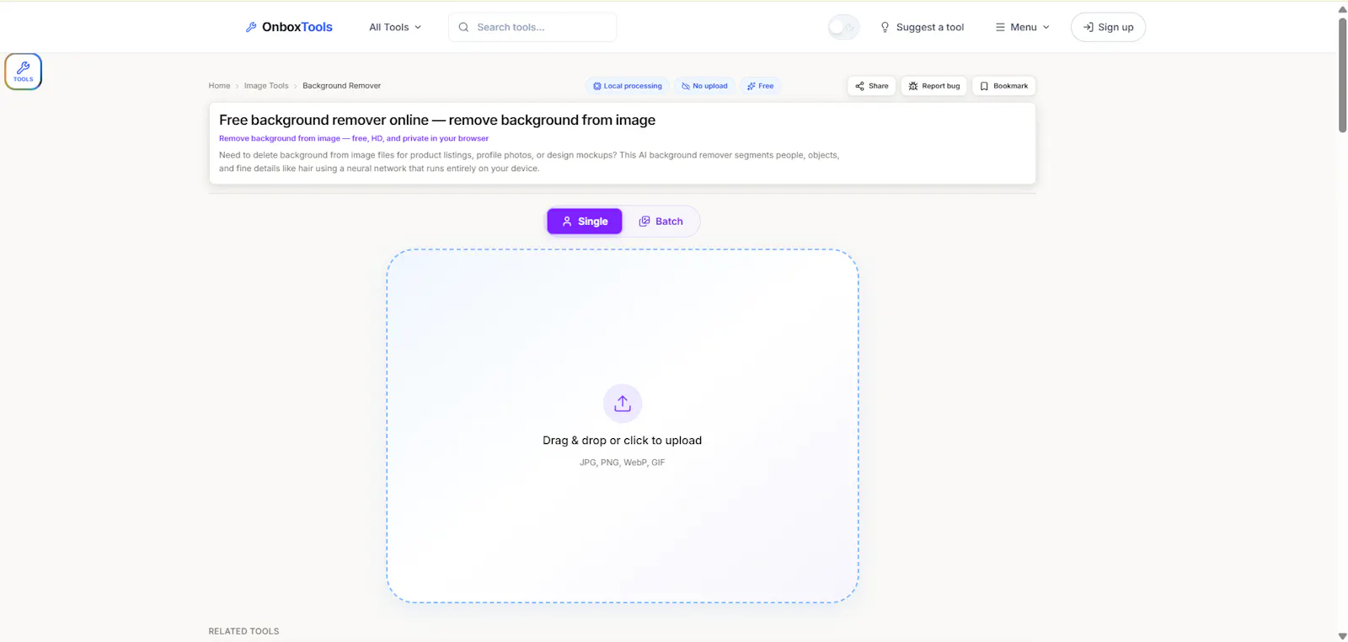The width and height of the screenshot is (1348, 642).
Task: Toggle the dark mode switch in header
Action: pyautogui.click(x=843, y=27)
